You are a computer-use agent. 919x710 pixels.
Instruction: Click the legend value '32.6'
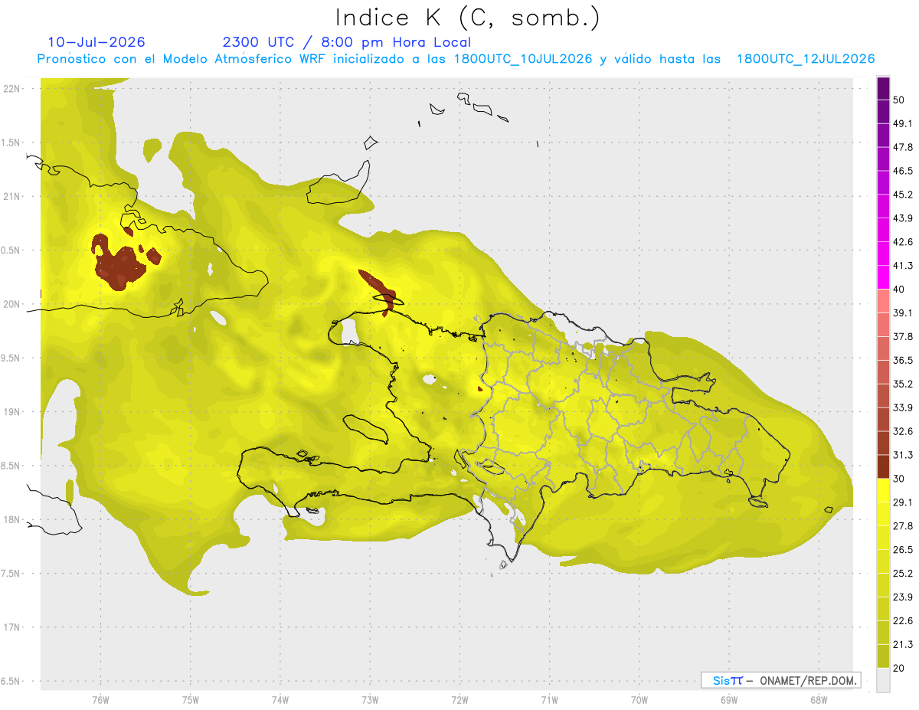click(x=903, y=431)
